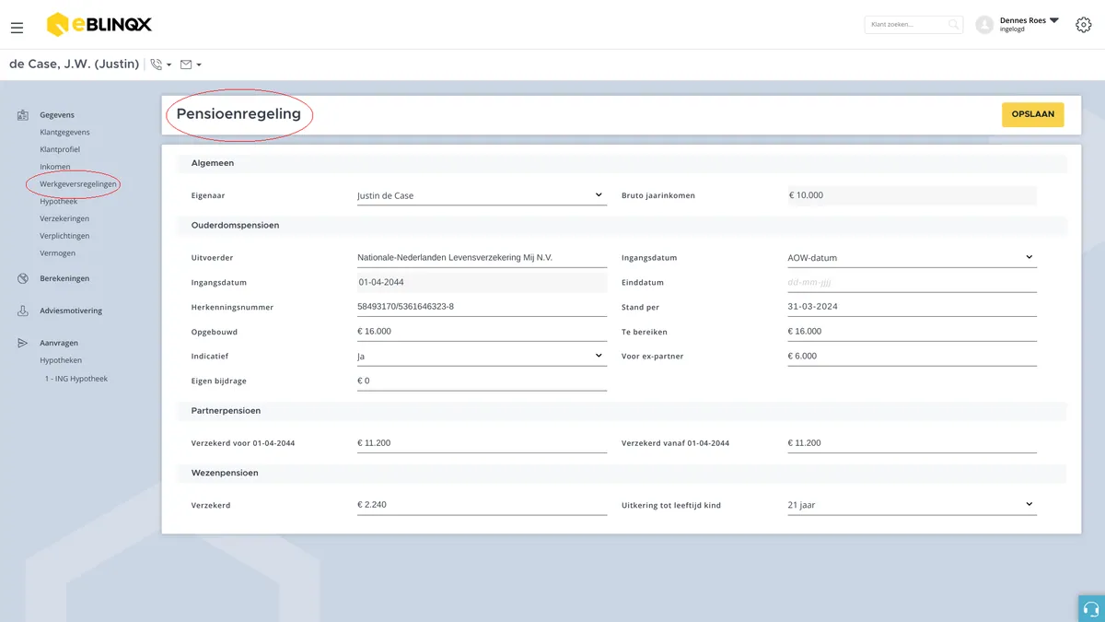Open the Indicatief dropdown
The height and width of the screenshot is (622, 1105).
pos(482,356)
